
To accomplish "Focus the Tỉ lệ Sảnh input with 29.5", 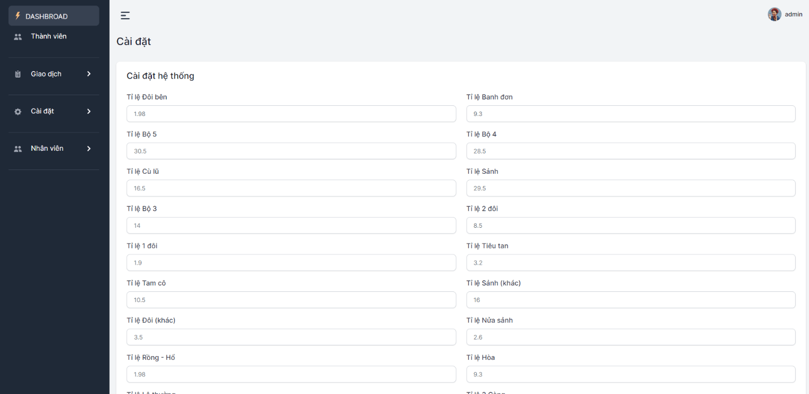I will click(631, 188).
